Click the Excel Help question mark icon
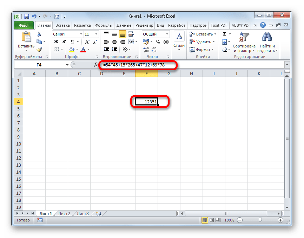 (263, 25)
